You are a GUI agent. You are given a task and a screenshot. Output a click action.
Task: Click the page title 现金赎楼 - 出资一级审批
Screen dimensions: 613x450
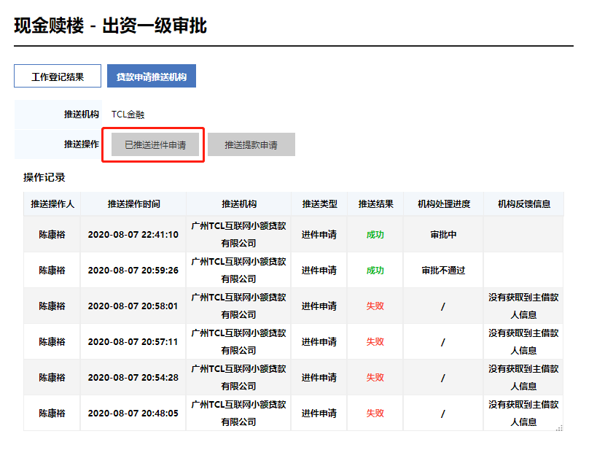(x=111, y=26)
